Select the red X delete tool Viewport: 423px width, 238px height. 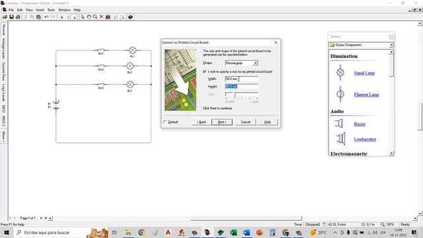click(101, 17)
